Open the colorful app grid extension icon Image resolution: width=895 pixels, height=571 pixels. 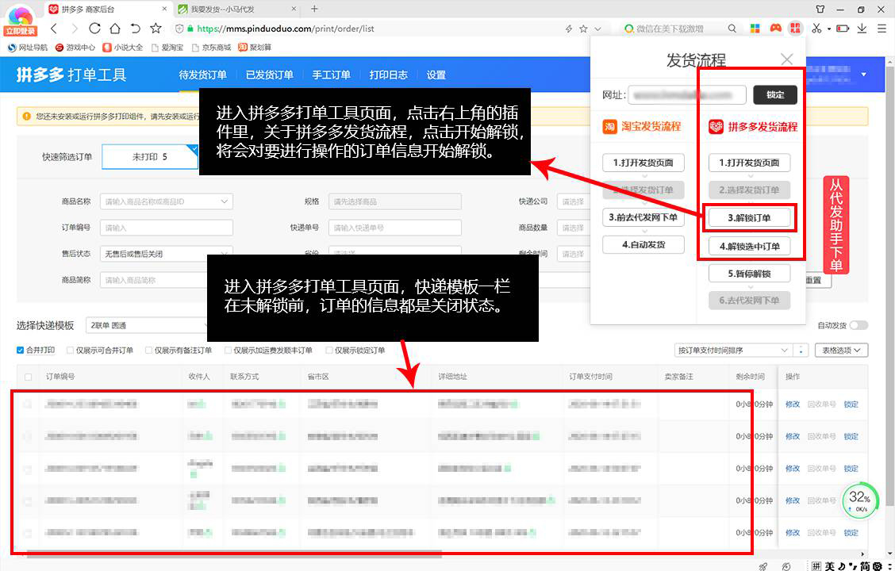click(755, 28)
